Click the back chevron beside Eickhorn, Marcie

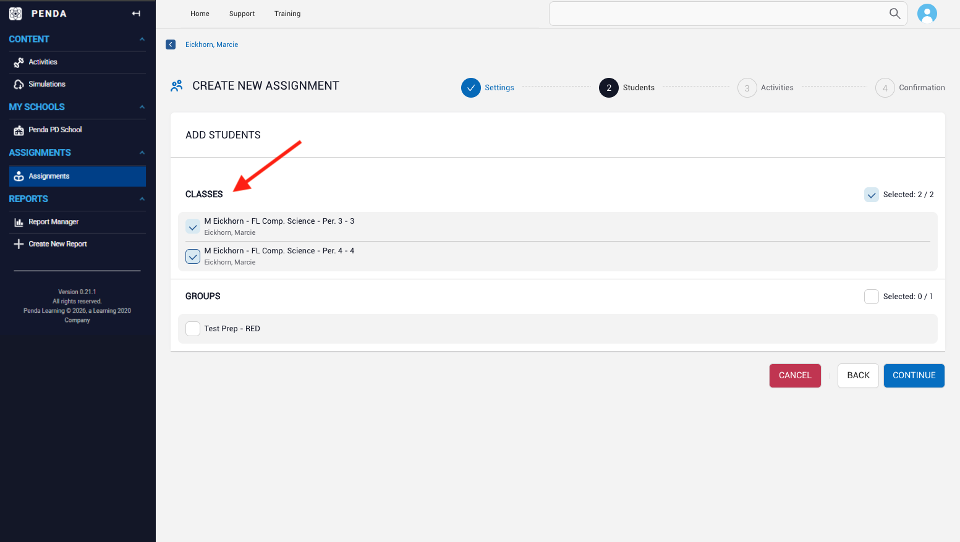[x=171, y=44]
